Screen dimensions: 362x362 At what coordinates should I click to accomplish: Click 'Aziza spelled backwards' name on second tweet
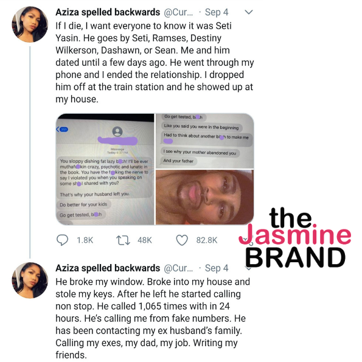click(x=108, y=268)
